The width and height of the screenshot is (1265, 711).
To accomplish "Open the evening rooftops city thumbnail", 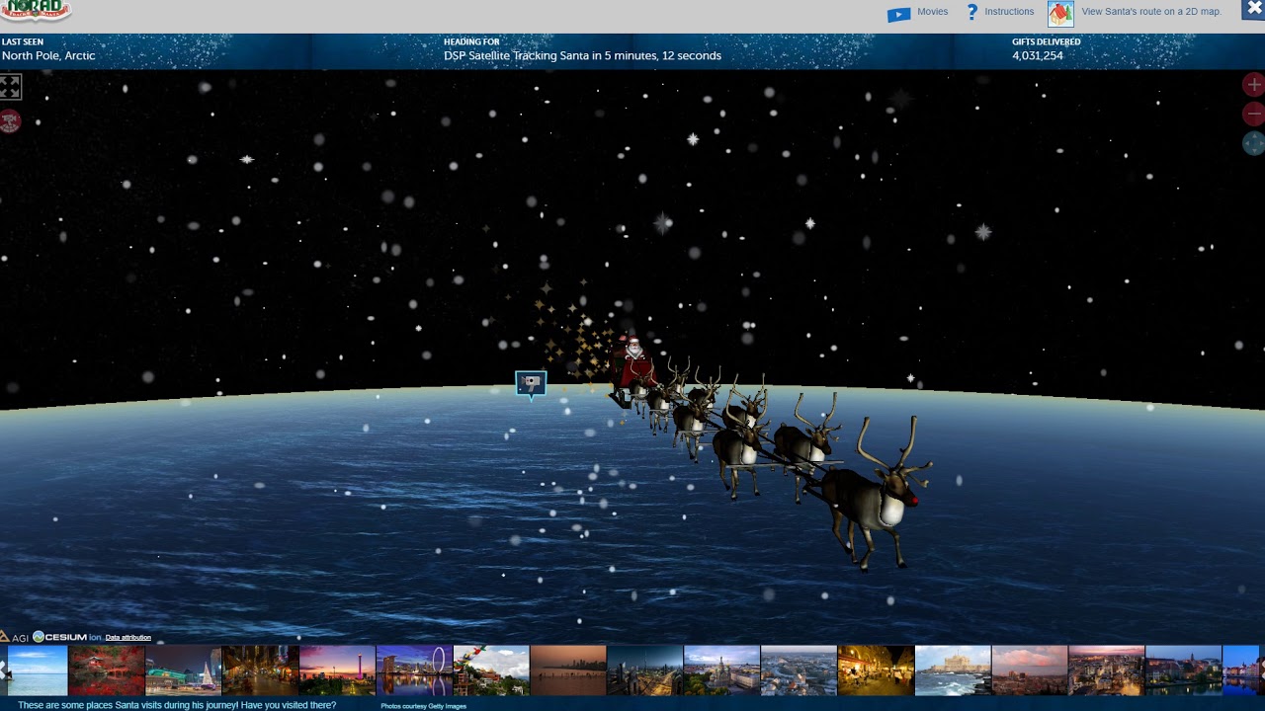I will point(1107,671).
